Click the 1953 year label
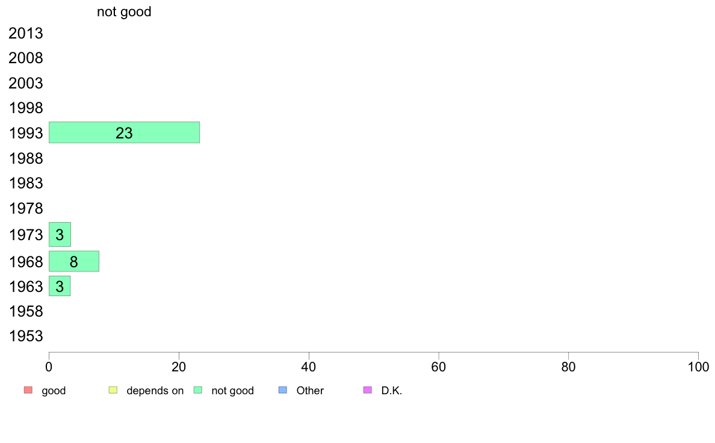 coord(26,336)
